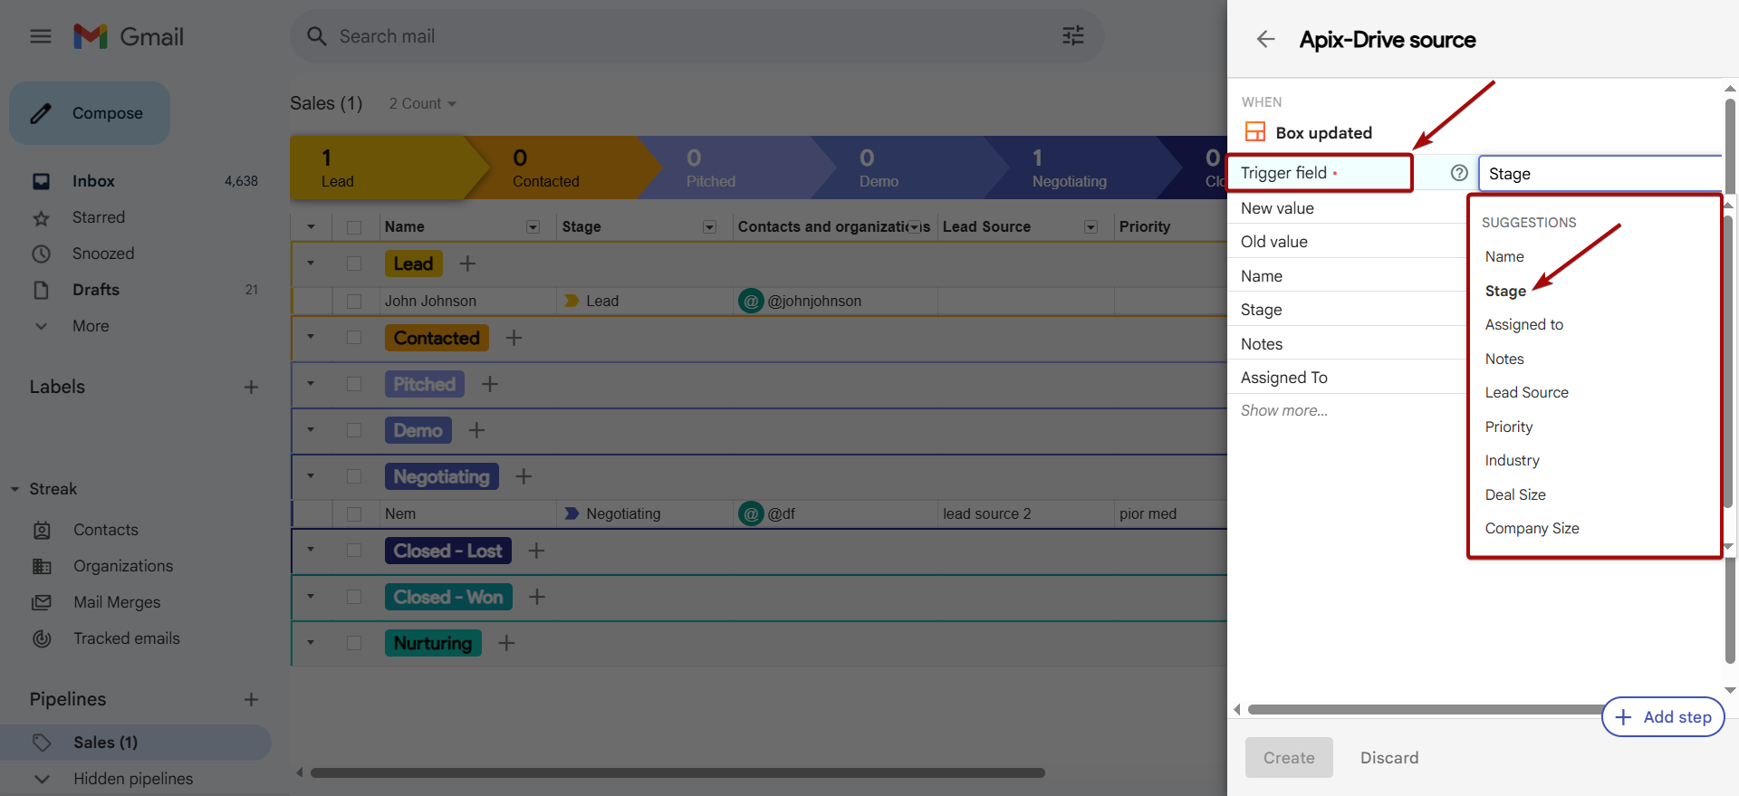Open Streak Organizations icon

[x=42, y=566]
